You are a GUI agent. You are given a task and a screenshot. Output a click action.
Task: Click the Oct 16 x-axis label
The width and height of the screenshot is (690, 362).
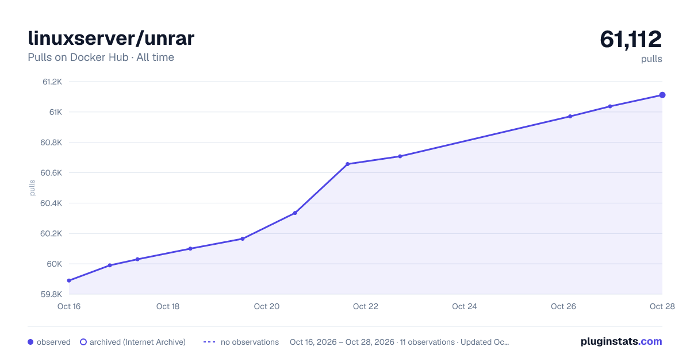[x=69, y=306]
